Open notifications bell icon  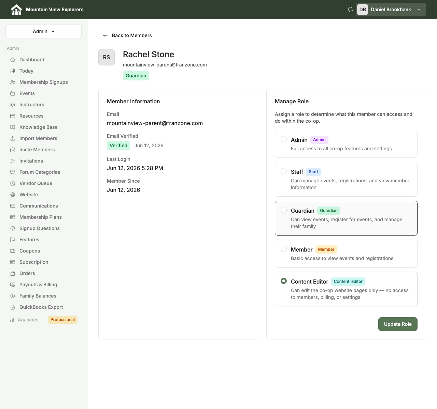point(350,10)
